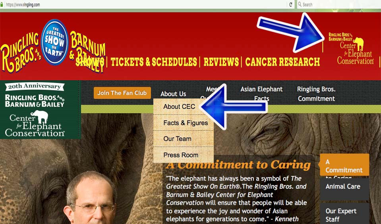This screenshot has height=224, width=381.
Task: Click the search magnifier icon
Action: click(300, 4)
